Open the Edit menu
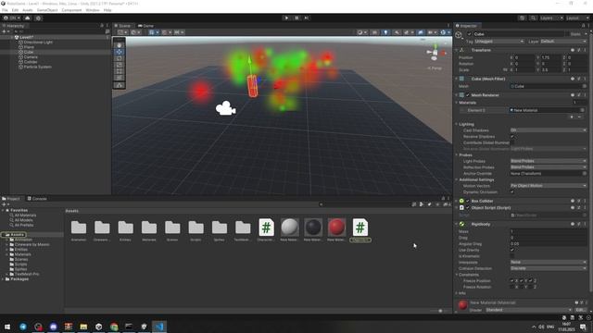The height and width of the screenshot is (333, 593). [15, 10]
